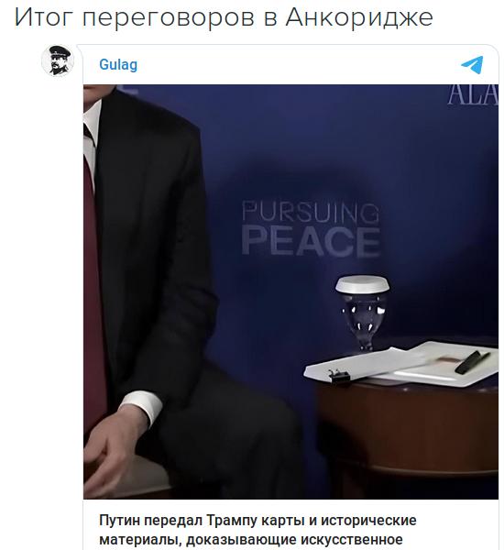Open the Gulag channel link
Screen dimensions: 504x550
click(x=118, y=64)
